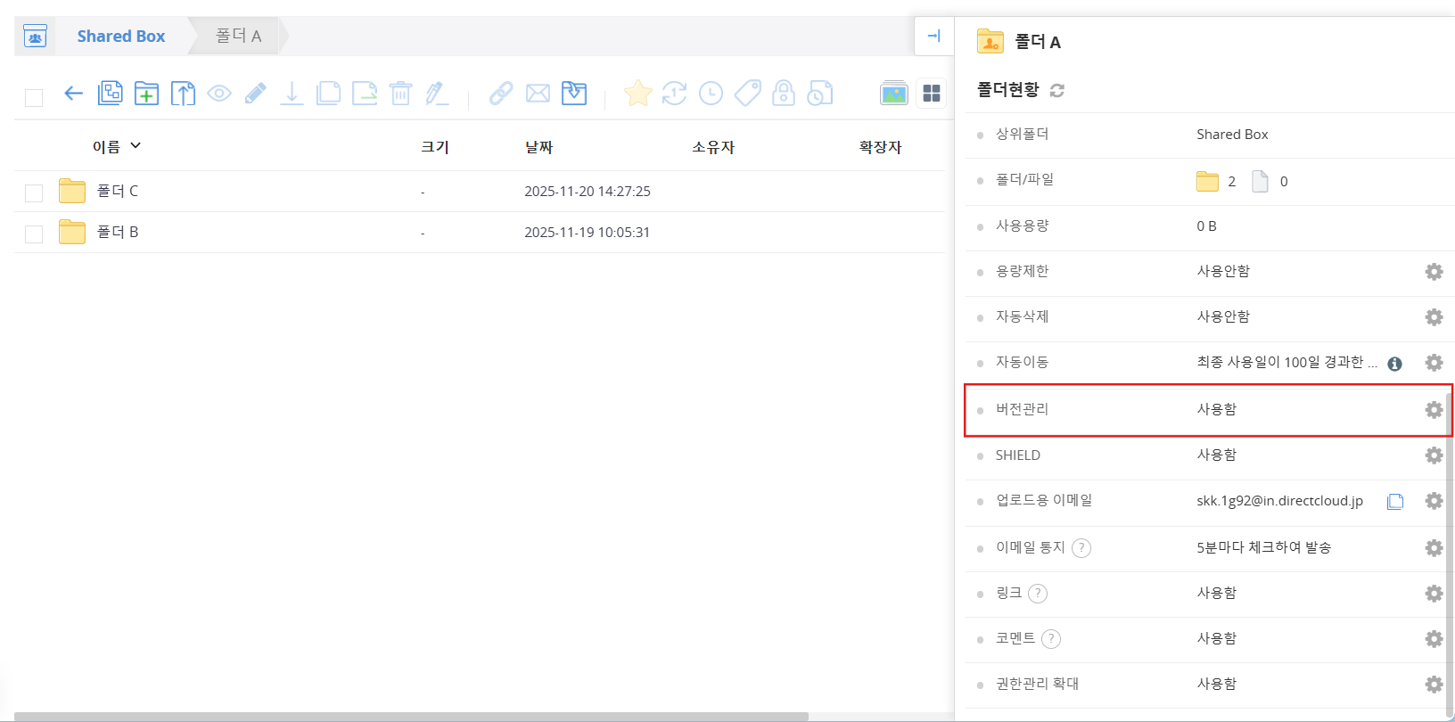Toggle sort order arrow next to 이름
Image resolution: width=1455 pixels, height=722 pixels.
tap(136, 145)
